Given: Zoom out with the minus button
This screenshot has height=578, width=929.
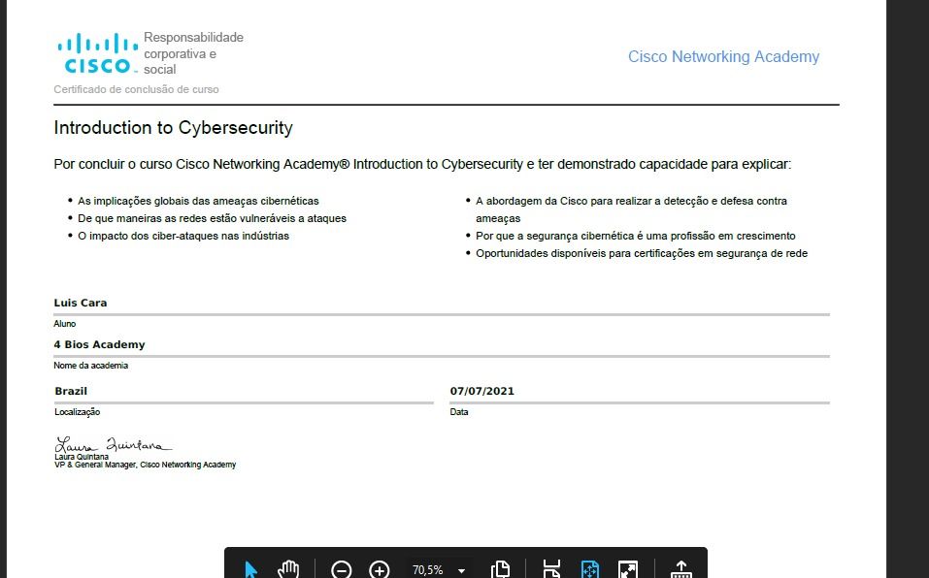Looking at the screenshot, I should (x=342, y=569).
